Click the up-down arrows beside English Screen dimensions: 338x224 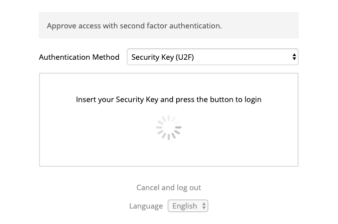[204, 206]
